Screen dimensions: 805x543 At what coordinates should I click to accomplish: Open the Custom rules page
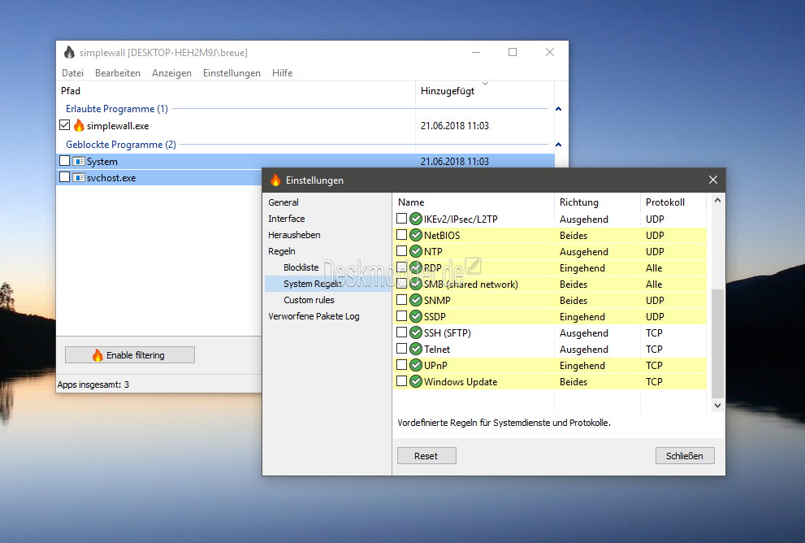tap(309, 300)
